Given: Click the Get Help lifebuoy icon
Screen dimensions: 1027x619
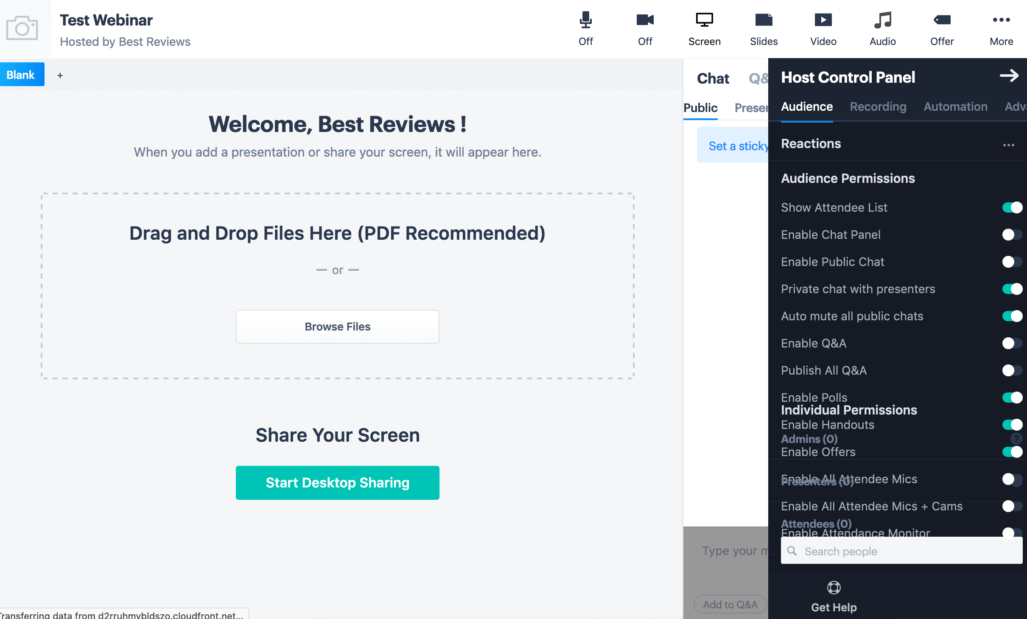Looking at the screenshot, I should coord(834,588).
